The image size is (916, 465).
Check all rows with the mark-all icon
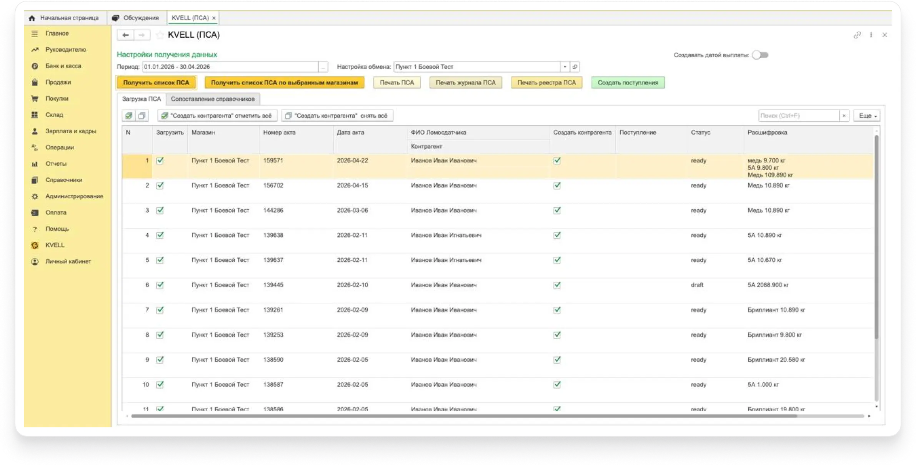[x=128, y=116]
